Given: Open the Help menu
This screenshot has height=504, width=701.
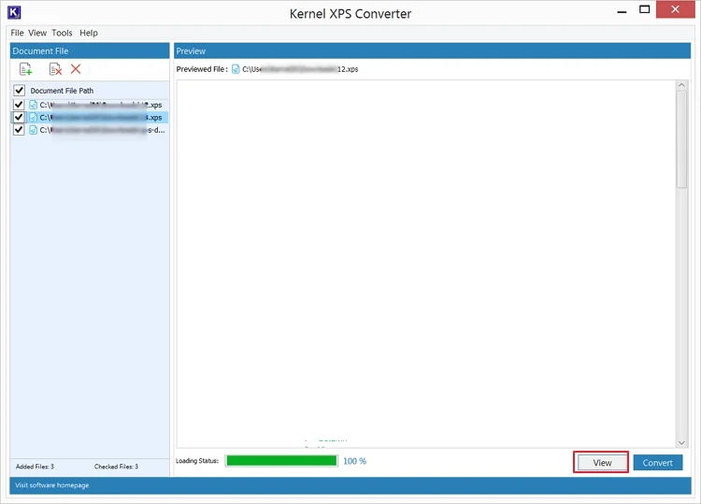Looking at the screenshot, I should 88,33.
